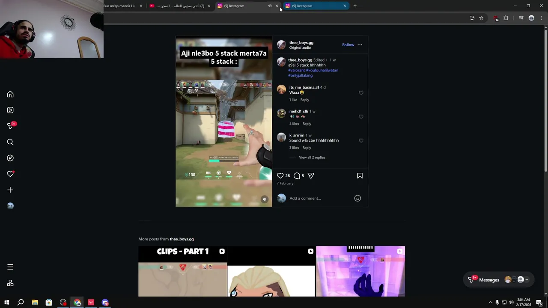
Task: Save the post with the bookmark icon
Action: (x=360, y=176)
